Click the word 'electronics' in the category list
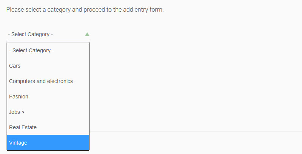The image size is (302, 154). tap(60, 81)
